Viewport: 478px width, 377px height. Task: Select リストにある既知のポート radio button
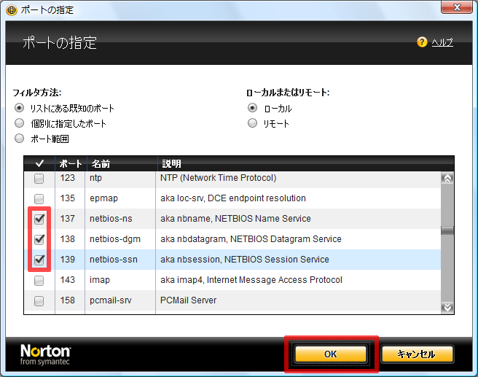click(x=20, y=108)
